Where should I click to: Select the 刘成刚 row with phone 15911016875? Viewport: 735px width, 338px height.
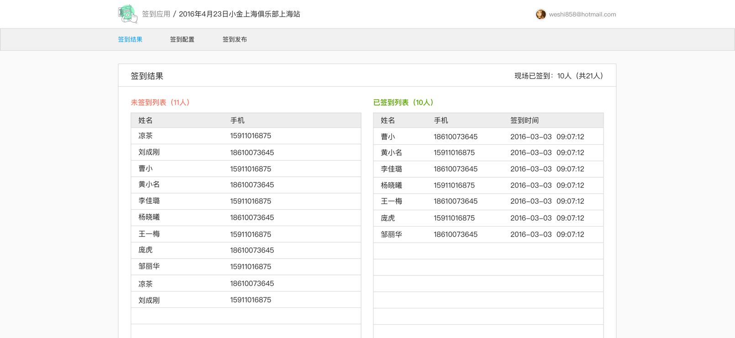(x=246, y=300)
